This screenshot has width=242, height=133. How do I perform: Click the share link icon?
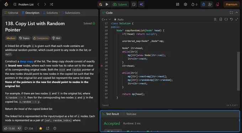pos(48,128)
